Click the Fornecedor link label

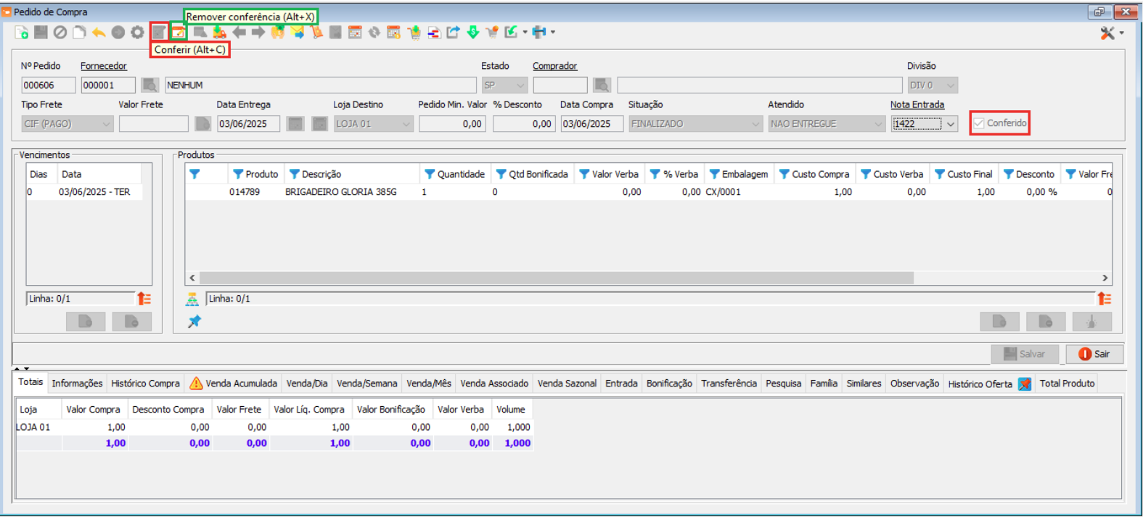[103, 66]
